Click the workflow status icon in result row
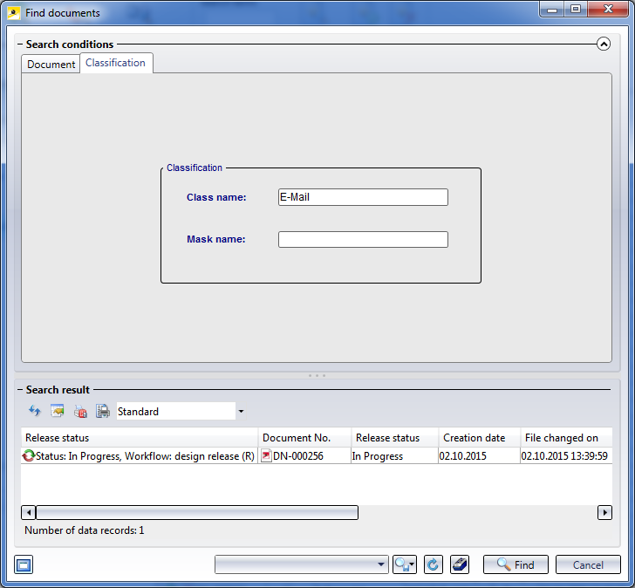This screenshot has height=588, width=635. coord(28,456)
